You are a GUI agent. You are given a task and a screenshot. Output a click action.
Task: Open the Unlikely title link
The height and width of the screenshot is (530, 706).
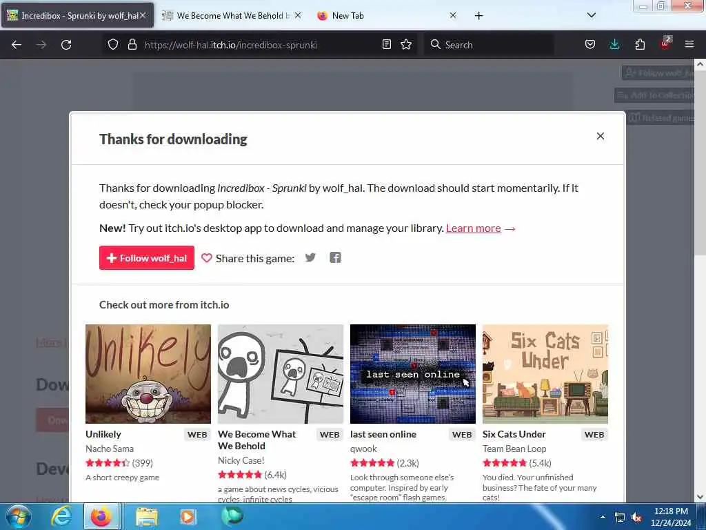[x=103, y=434]
